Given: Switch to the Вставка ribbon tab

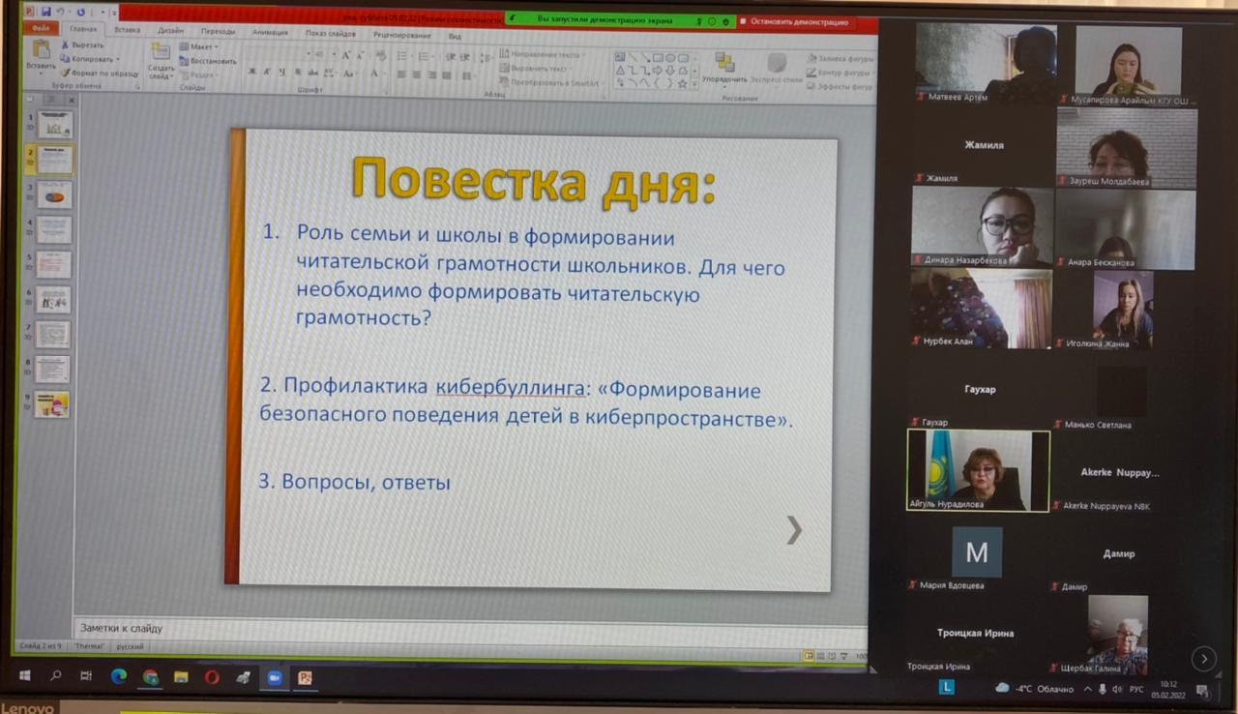Looking at the screenshot, I should coord(127,30).
